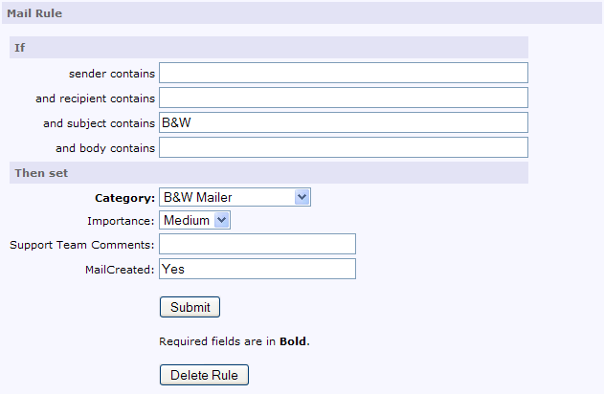Focus the recipient contains input box
The height and width of the screenshot is (394, 604).
(344, 98)
